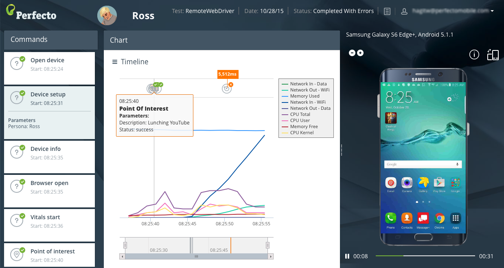504x268 pixels.
Task: Select the Device info command
Action: click(x=49, y=156)
